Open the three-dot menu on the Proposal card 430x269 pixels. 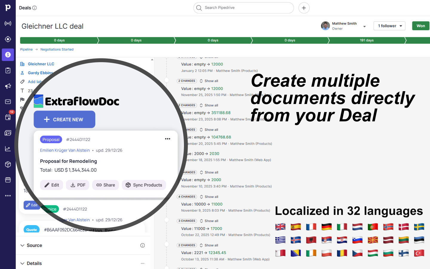(x=168, y=139)
